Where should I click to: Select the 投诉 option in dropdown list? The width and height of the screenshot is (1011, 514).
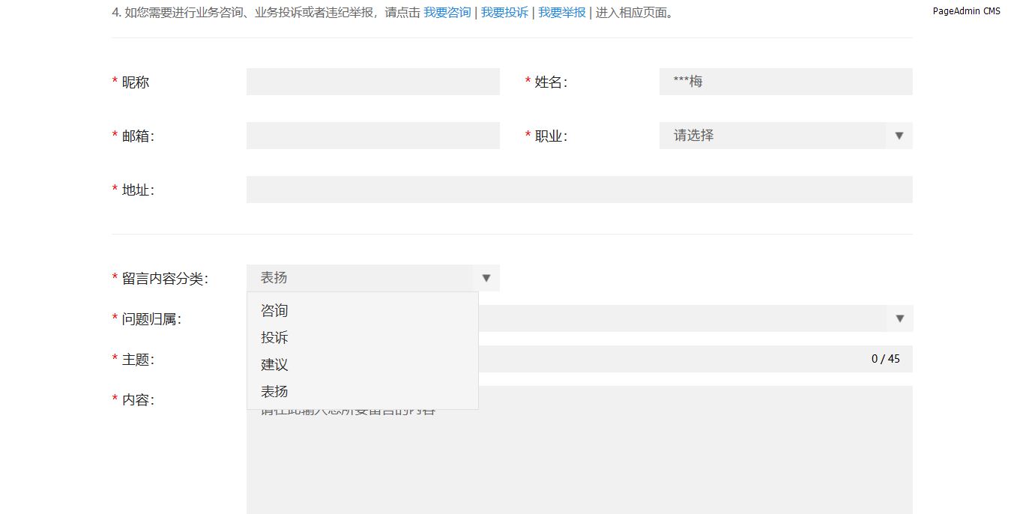pos(274,338)
